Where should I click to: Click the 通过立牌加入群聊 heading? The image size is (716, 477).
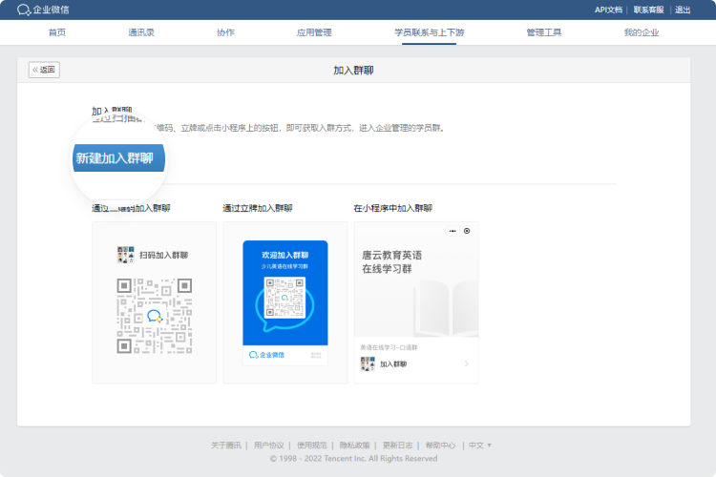click(x=258, y=208)
